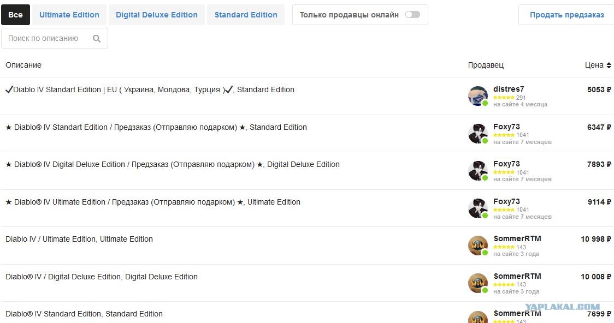
Task: Open distres7 seller avatar
Action: [478, 96]
